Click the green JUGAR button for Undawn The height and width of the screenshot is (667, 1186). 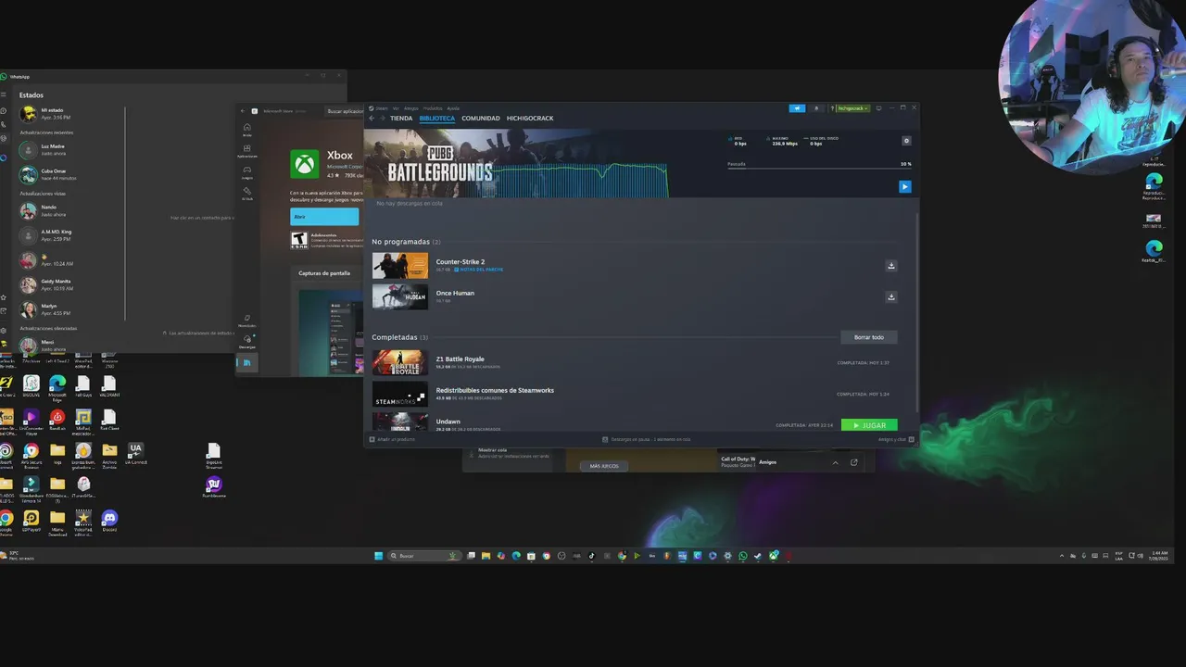(869, 425)
